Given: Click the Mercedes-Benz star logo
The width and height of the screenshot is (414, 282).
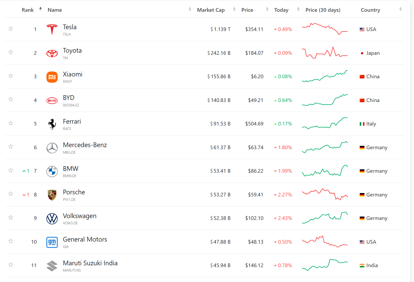Looking at the screenshot, I should pyautogui.click(x=52, y=148).
